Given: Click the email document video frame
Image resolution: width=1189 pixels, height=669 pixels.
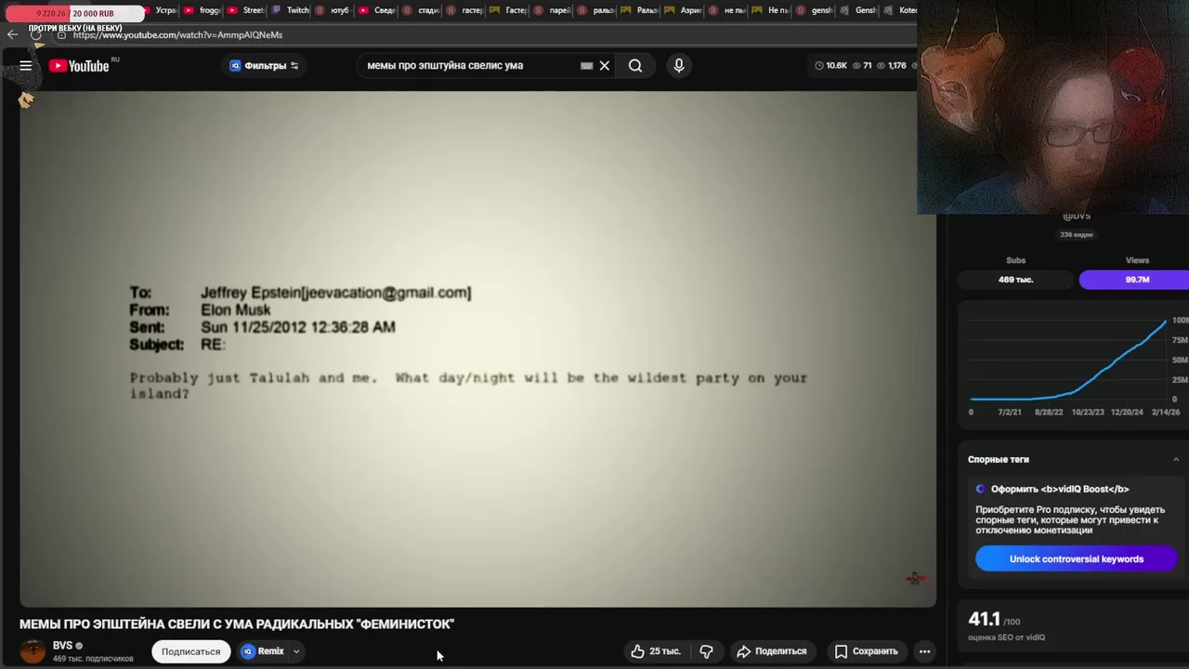Looking at the screenshot, I should (477, 348).
